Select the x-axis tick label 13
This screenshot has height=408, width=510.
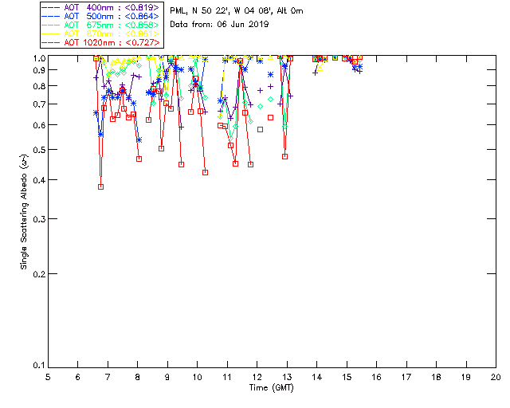(x=287, y=376)
